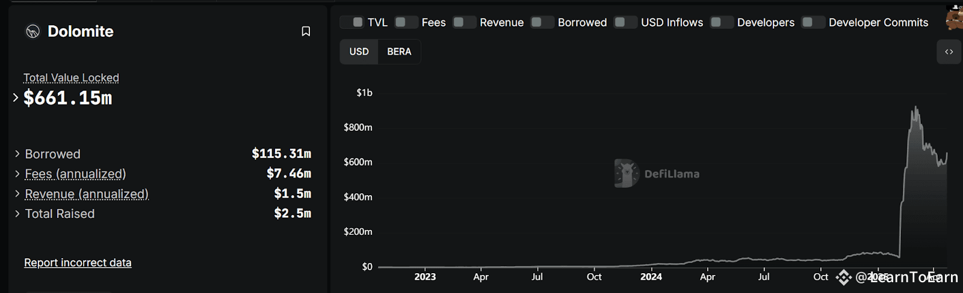Click the embed chart code icon
The image size is (963, 293).
tap(949, 52)
